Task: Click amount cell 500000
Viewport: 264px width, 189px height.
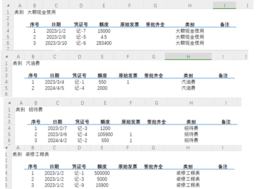Action: click(102, 173)
